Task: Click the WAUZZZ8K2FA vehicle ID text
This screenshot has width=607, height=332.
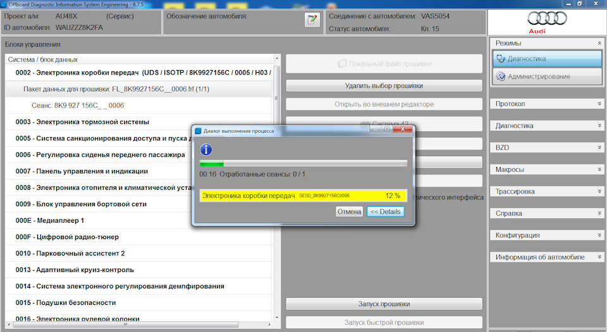Action: click(x=80, y=27)
